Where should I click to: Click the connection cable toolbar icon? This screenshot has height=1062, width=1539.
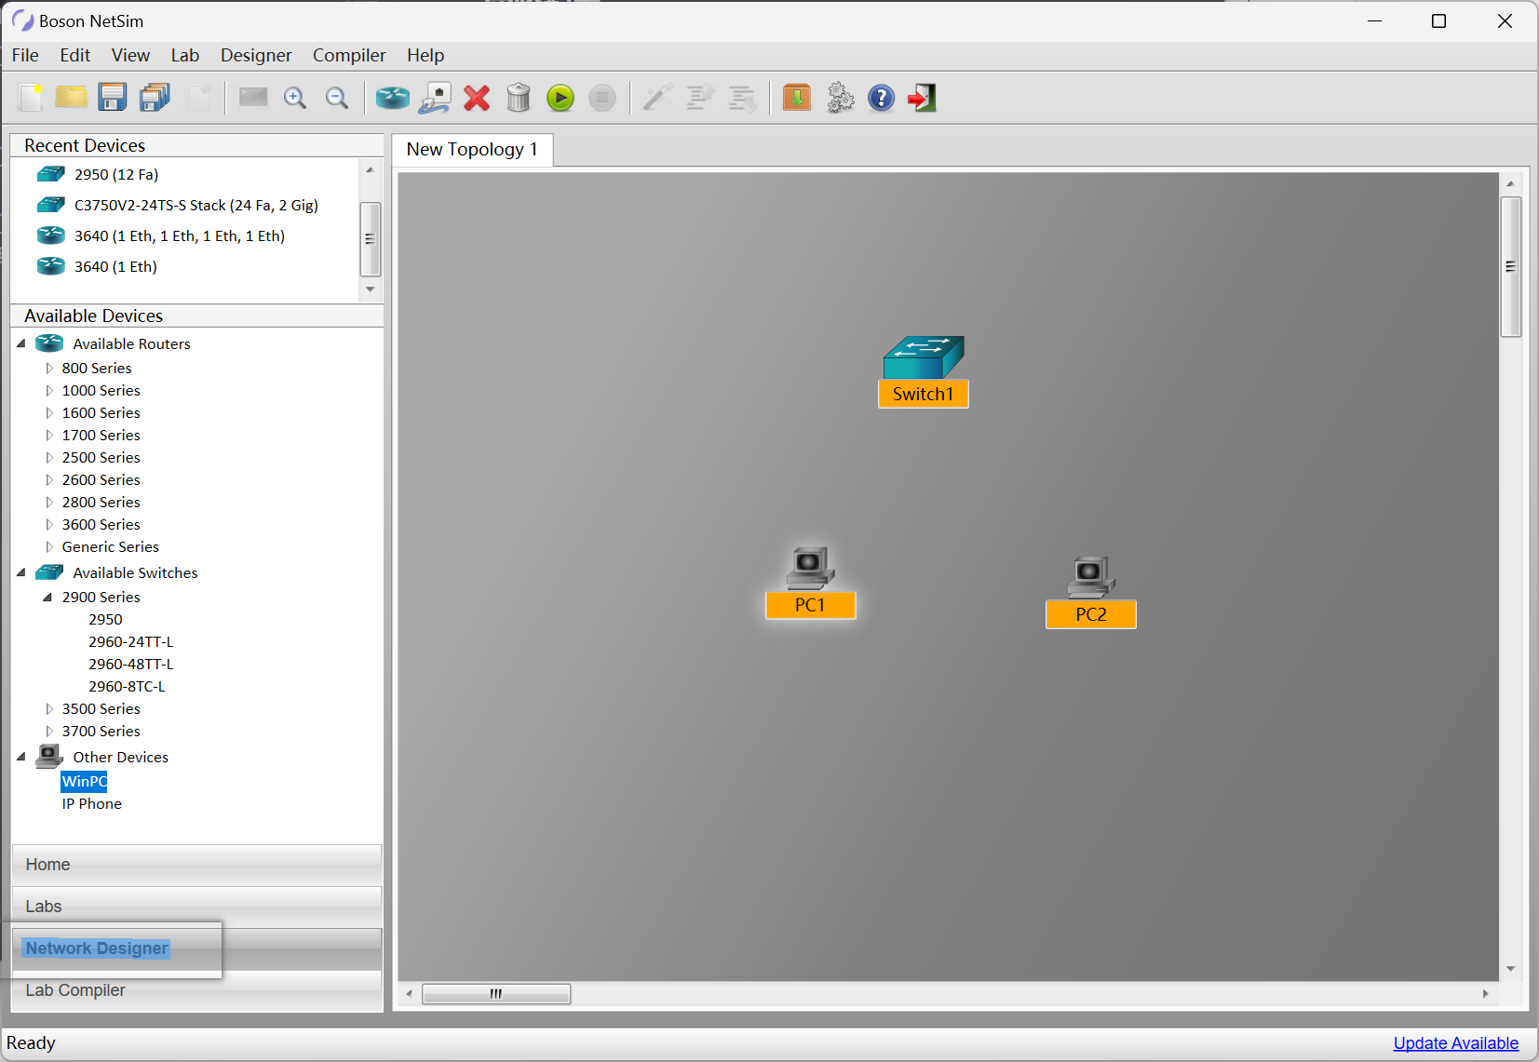[435, 98]
